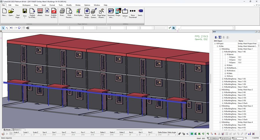
Task: Click the second highlighted BIM panel toolbar icon
Action: click(220, 37)
